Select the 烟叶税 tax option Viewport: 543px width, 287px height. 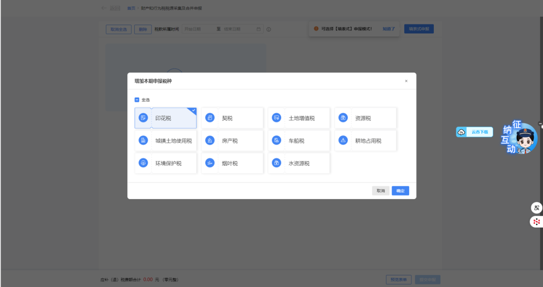[x=232, y=163]
